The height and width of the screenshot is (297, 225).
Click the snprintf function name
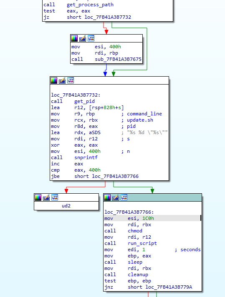[86, 157]
